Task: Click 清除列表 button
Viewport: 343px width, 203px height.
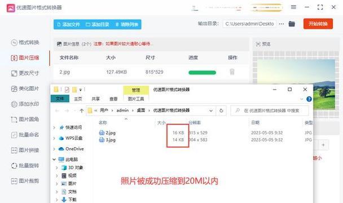Action: (127, 24)
